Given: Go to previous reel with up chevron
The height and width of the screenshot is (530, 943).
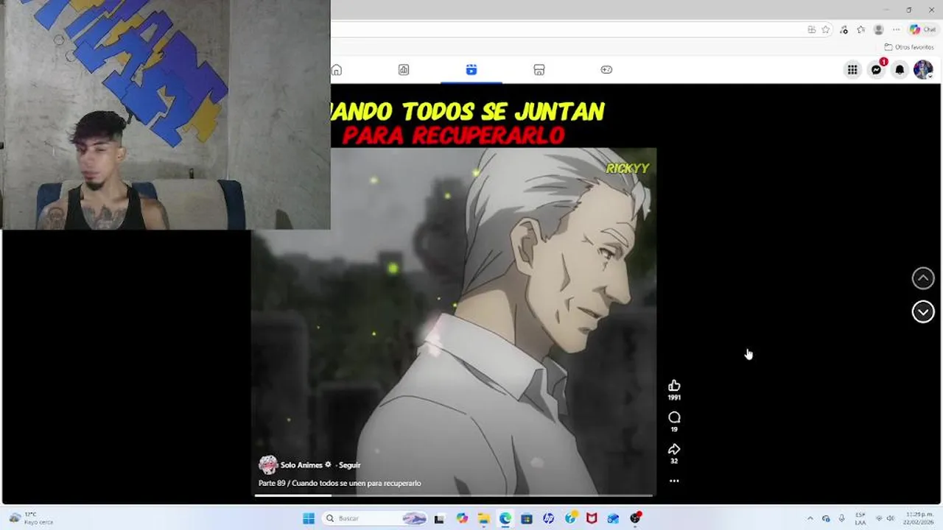Looking at the screenshot, I should [923, 278].
